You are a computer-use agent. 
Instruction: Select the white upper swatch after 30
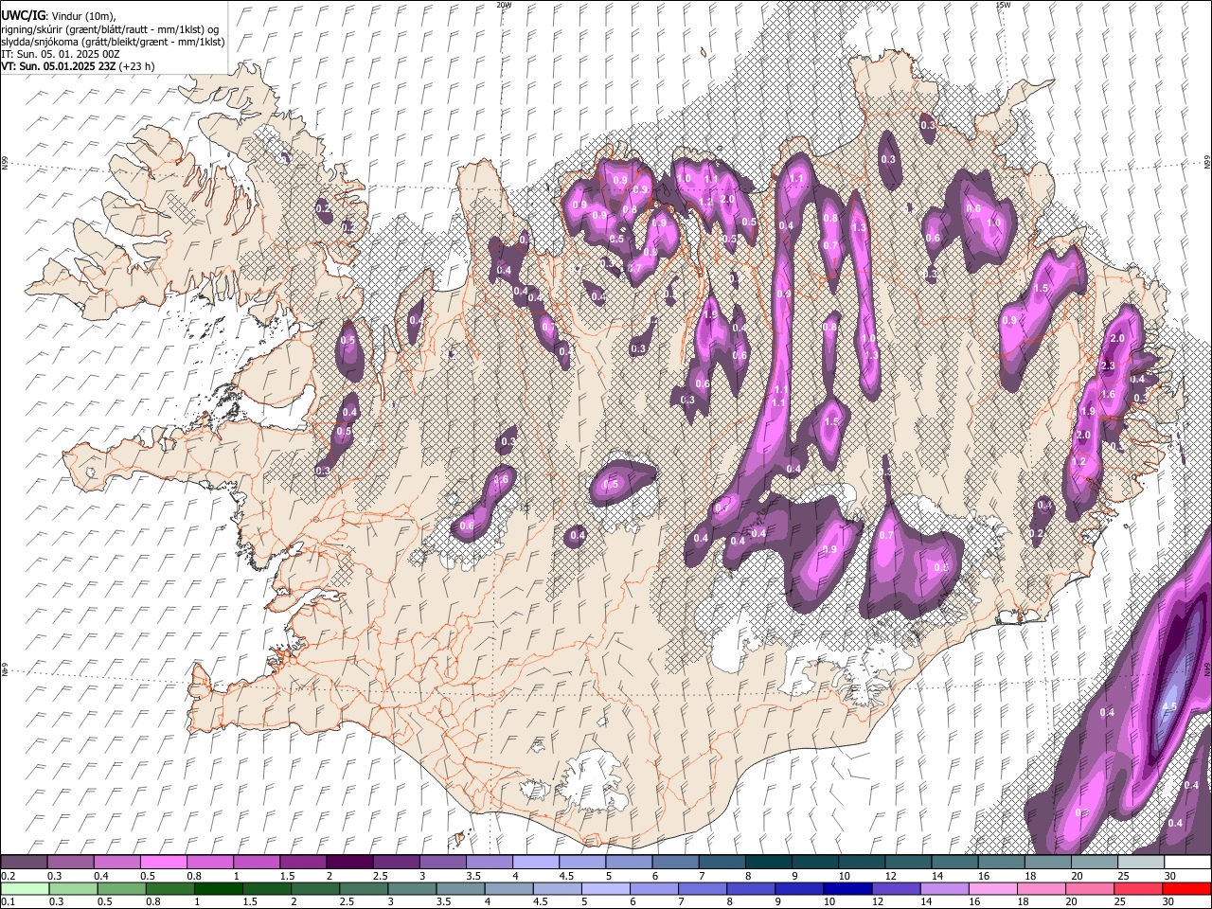pos(1187,863)
